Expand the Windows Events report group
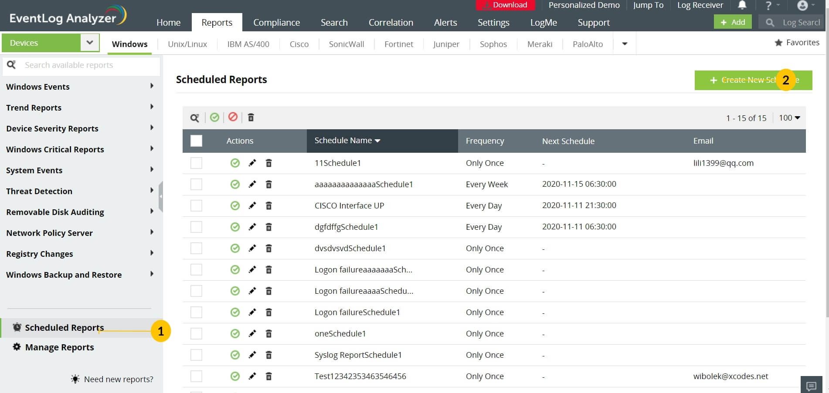 click(x=152, y=86)
